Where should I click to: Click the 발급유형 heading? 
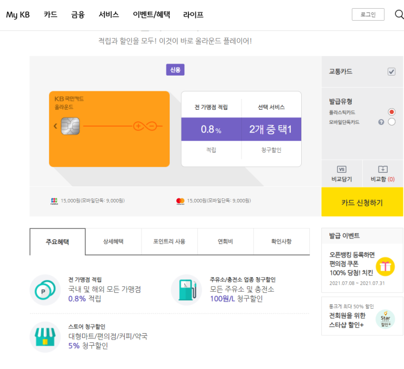340,101
